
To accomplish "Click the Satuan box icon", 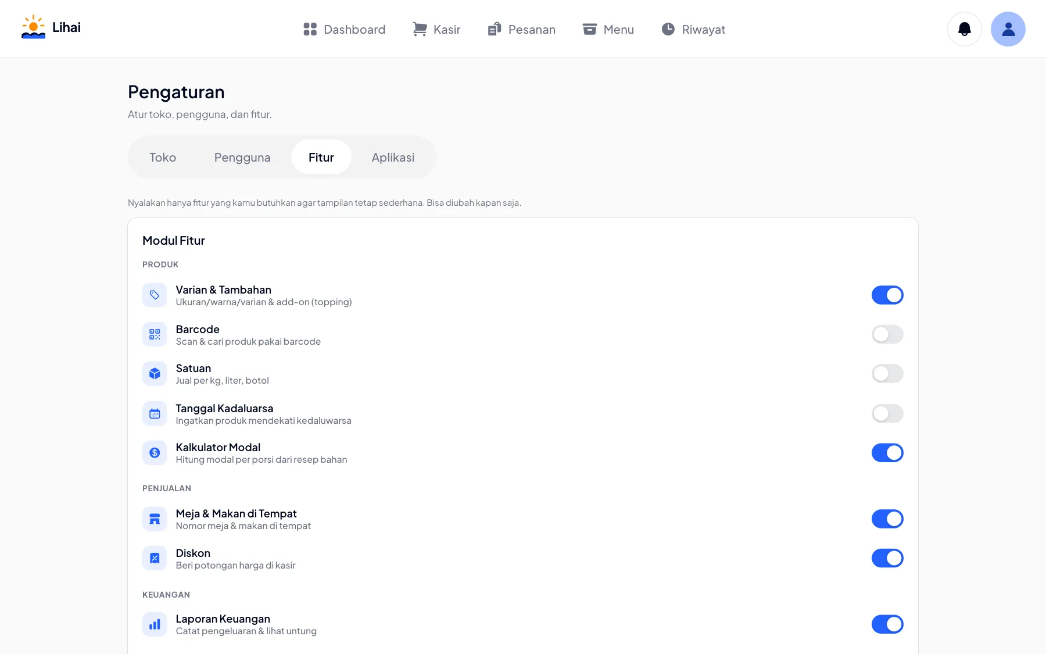I will click(x=155, y=373).
